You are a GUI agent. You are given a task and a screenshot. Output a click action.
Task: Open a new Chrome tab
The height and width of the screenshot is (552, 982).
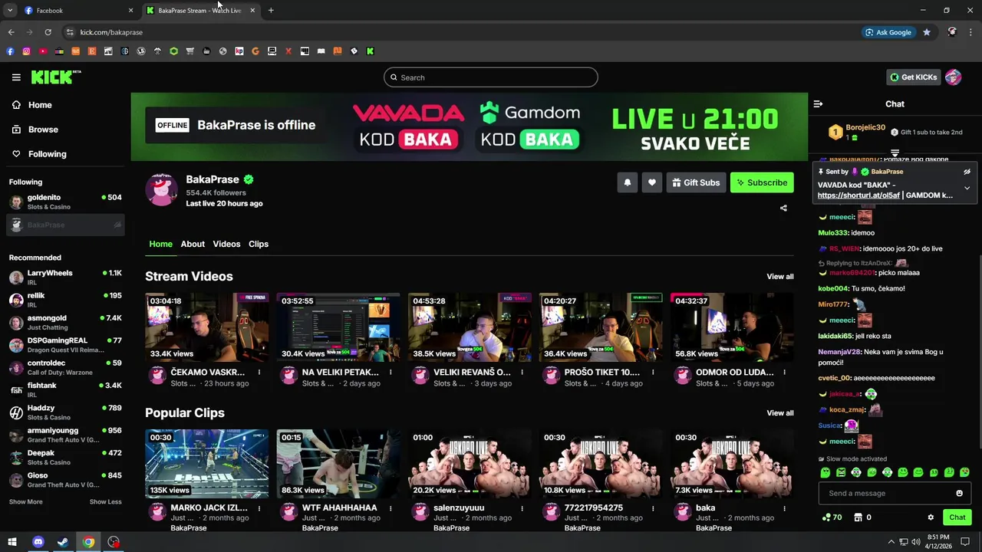tap(271, 10)
